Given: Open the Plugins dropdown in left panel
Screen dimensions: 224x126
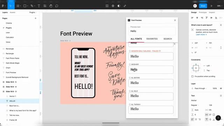Looking at the screenshot, I should 33,13.
